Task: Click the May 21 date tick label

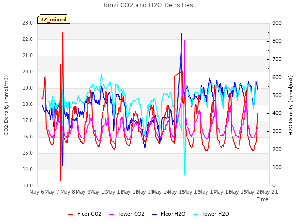Action: click(269, 192)
